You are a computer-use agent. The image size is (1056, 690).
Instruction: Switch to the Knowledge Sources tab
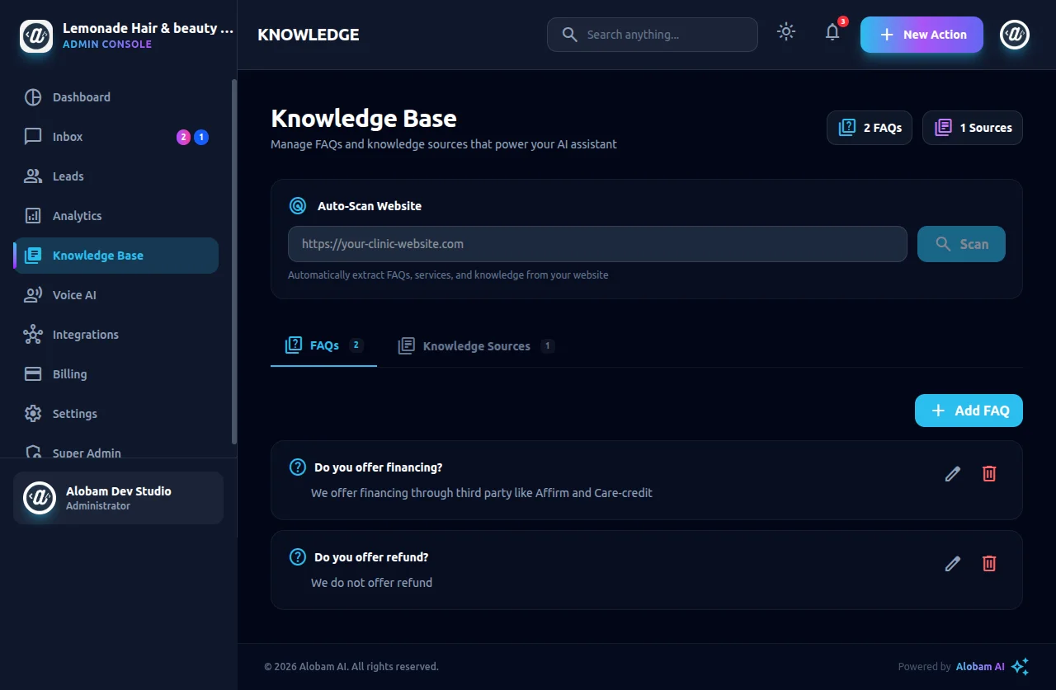(x=476, y=346)
